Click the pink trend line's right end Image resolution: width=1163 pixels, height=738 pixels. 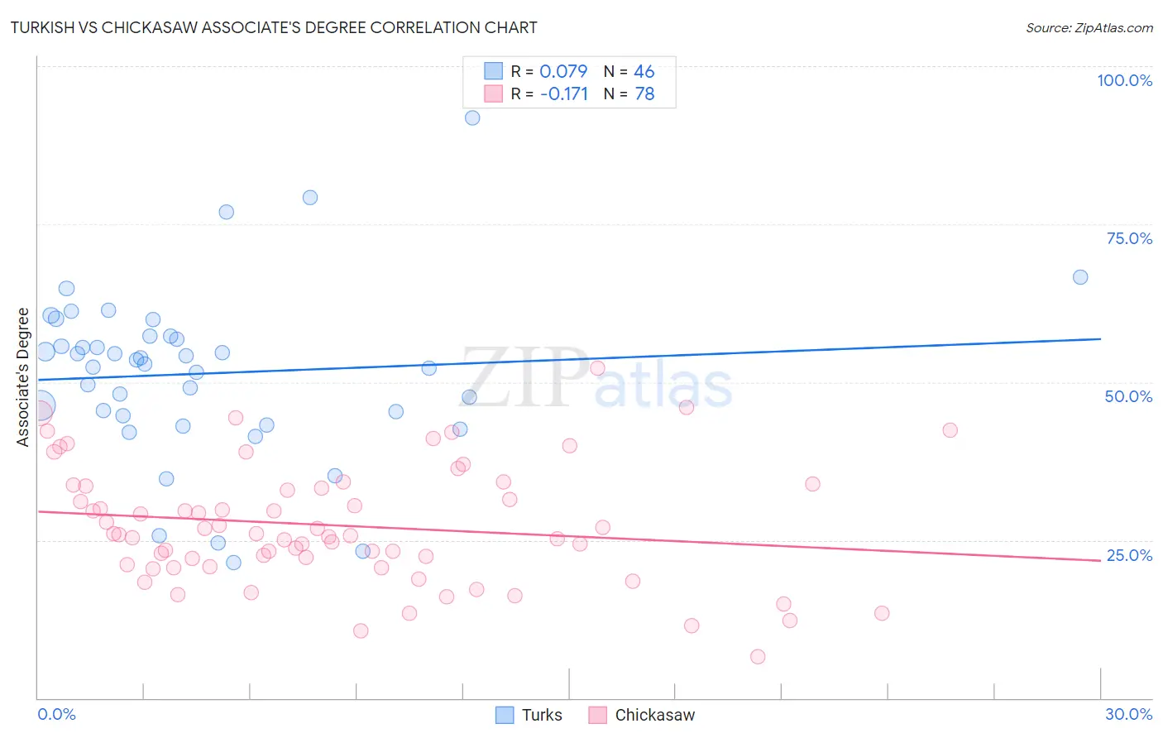tap(1099, 560)
